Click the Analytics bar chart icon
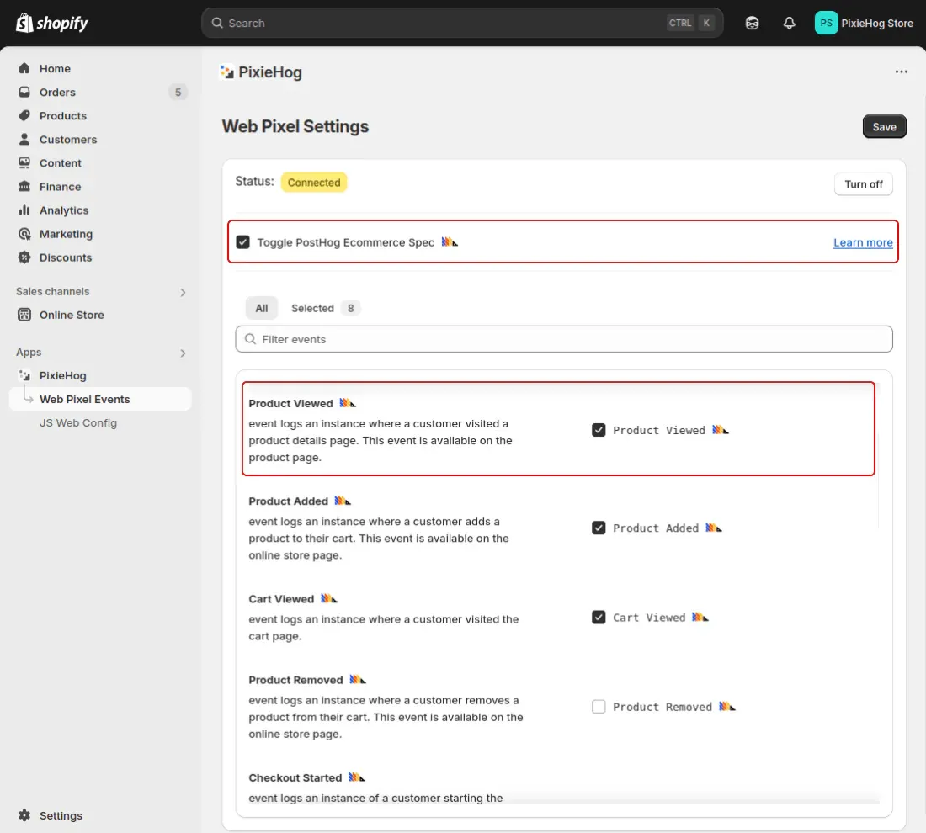 coord(24,210)
